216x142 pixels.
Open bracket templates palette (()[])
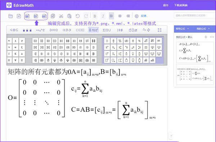click(80, 30)
